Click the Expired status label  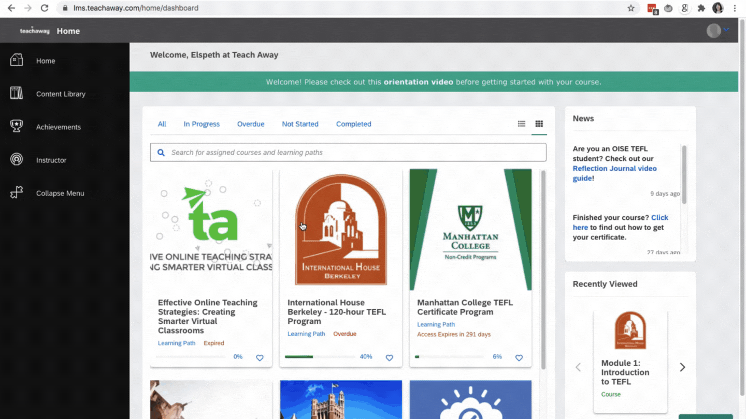coord(214,343)
